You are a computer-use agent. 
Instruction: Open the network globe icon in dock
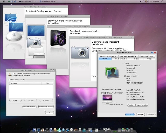[x=84, y=130]
